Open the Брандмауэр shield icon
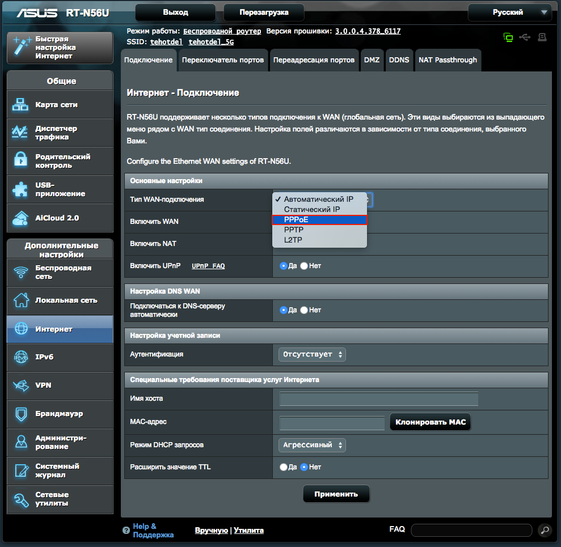Viewport: 561px width, 547px height. click(21, 414)
